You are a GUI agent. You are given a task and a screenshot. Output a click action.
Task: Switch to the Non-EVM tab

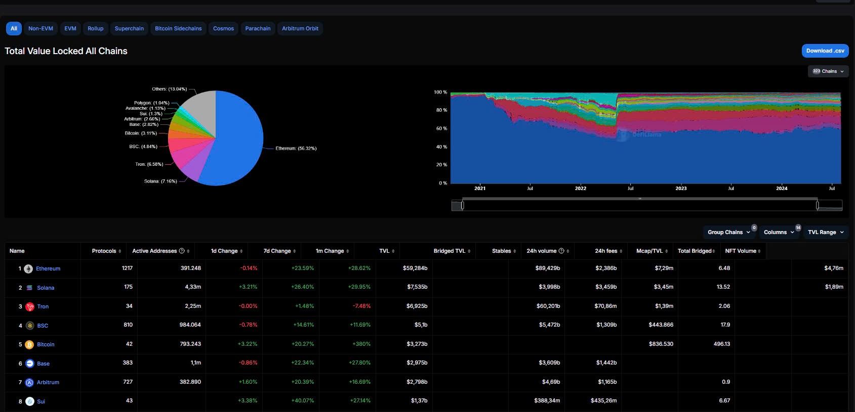click(40, 28)
